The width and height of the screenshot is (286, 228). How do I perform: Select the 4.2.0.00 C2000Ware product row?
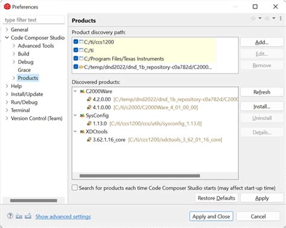162,100
